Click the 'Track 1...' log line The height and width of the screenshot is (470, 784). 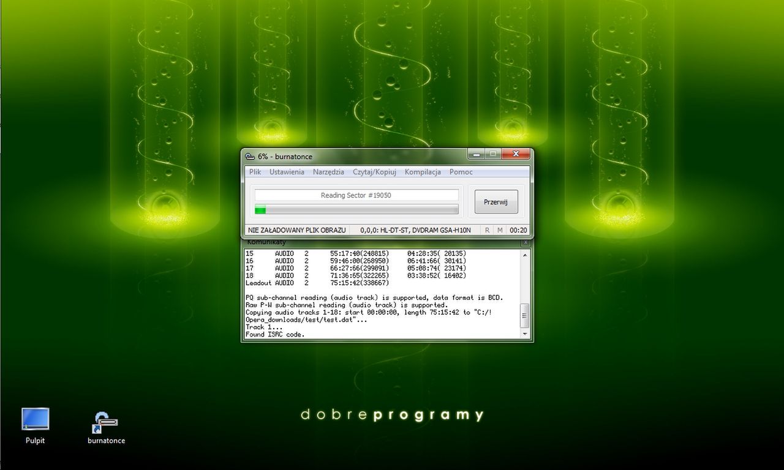pyautogui.click(x=264, y=327)
